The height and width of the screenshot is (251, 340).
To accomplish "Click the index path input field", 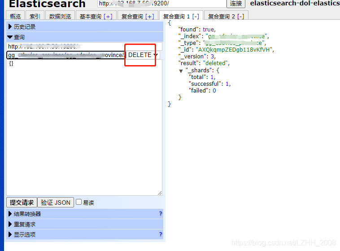I will point(66,55).
